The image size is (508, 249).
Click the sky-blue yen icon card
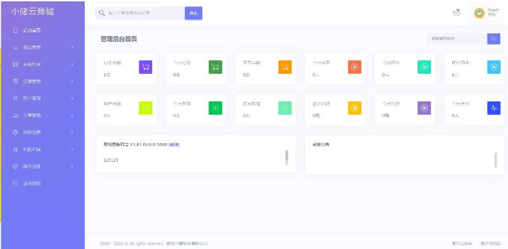point(494,67)
